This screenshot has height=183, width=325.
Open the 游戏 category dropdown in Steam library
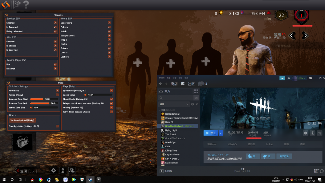point(174,104)
